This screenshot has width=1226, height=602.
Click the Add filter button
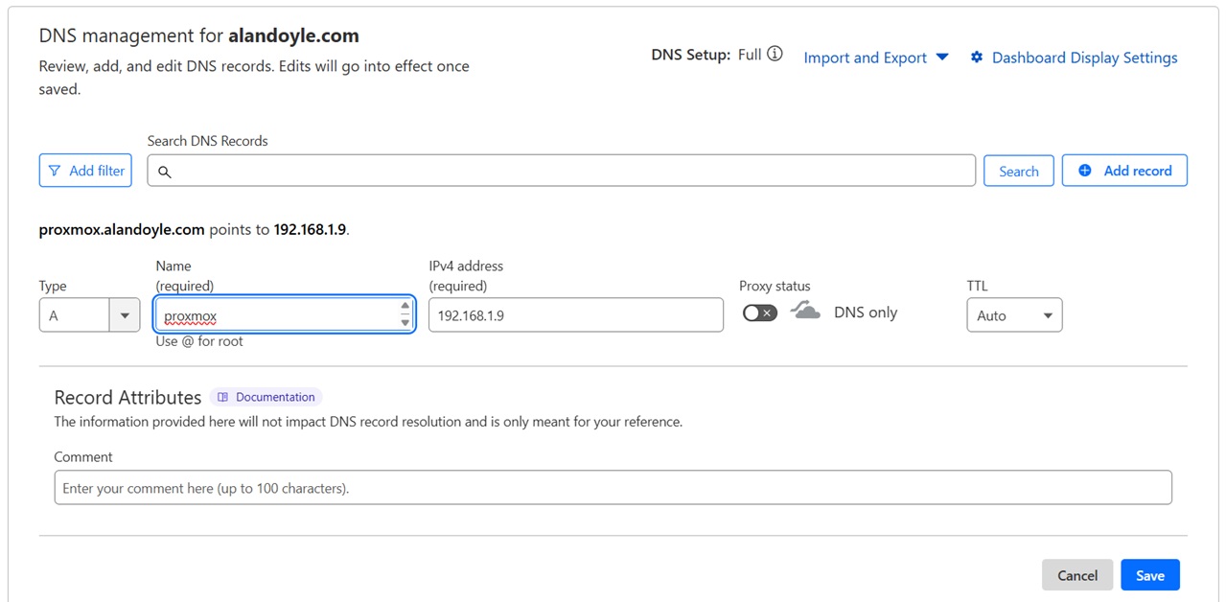[x=85, y=171]
